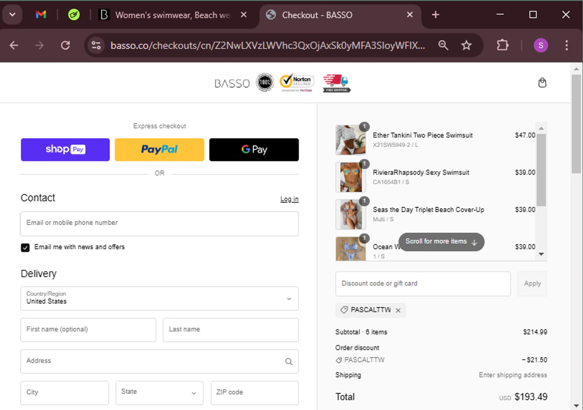
Task: Click the 100% guarantee badge
Action: click(265, 82)
